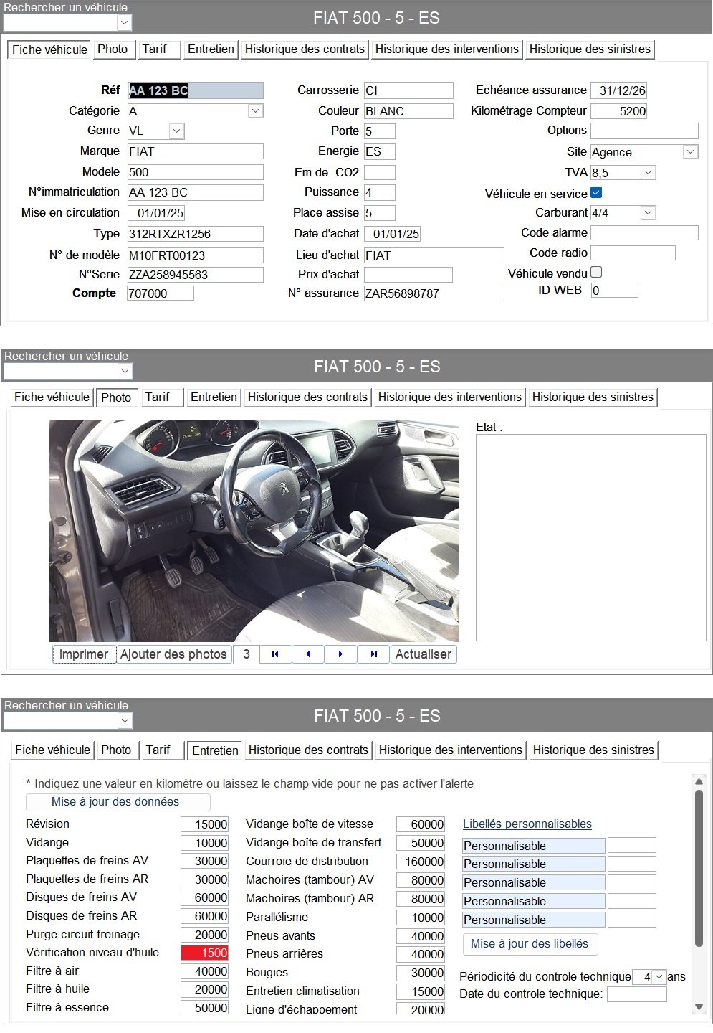Edit the Vidange boîte de vitesse value
The width and height of the screenshot is (713, 1033).
pos(421,825)
